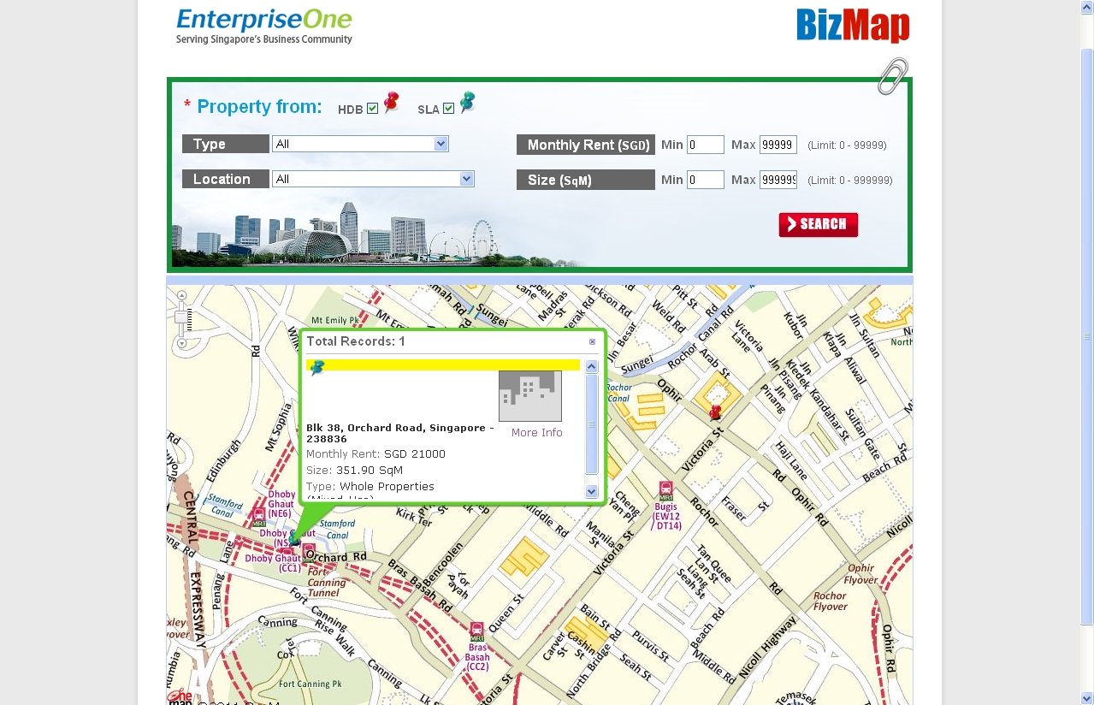
Task: Click the property building thumbnail image
Action: (529, 395)
